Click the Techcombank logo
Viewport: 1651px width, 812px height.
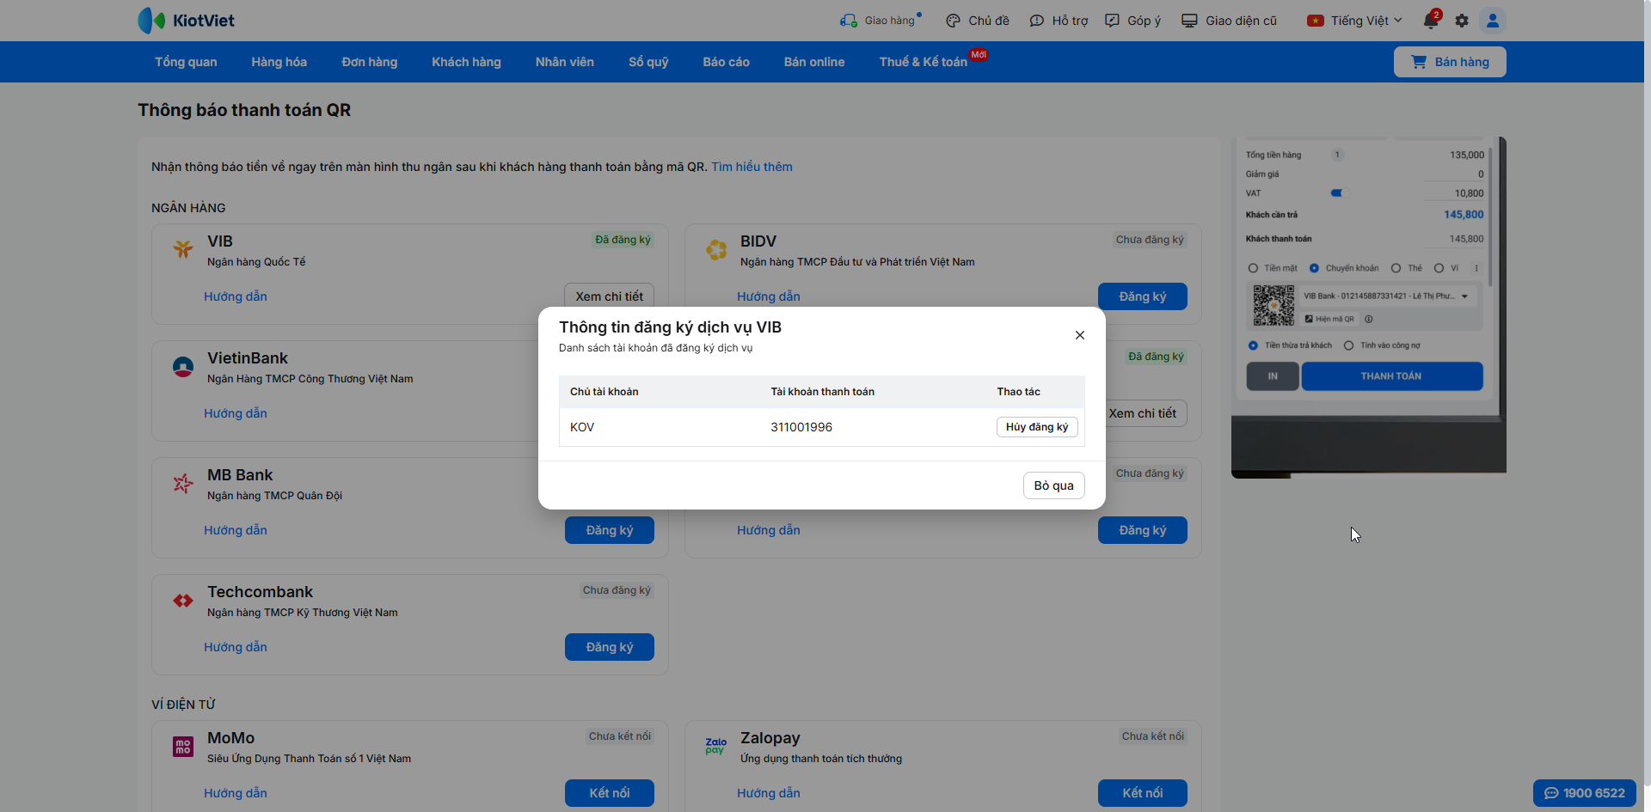pos(183,601)
